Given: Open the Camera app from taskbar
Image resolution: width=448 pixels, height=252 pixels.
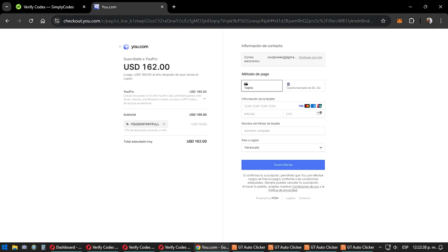Looking at the screenshot, I should 24,247.
